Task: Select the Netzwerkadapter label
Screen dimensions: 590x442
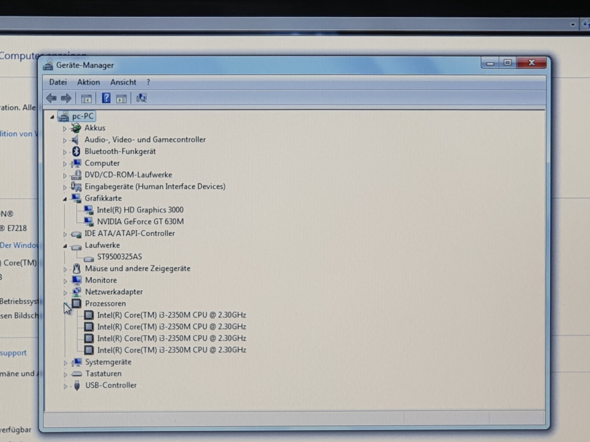Action: coord(114,292)
